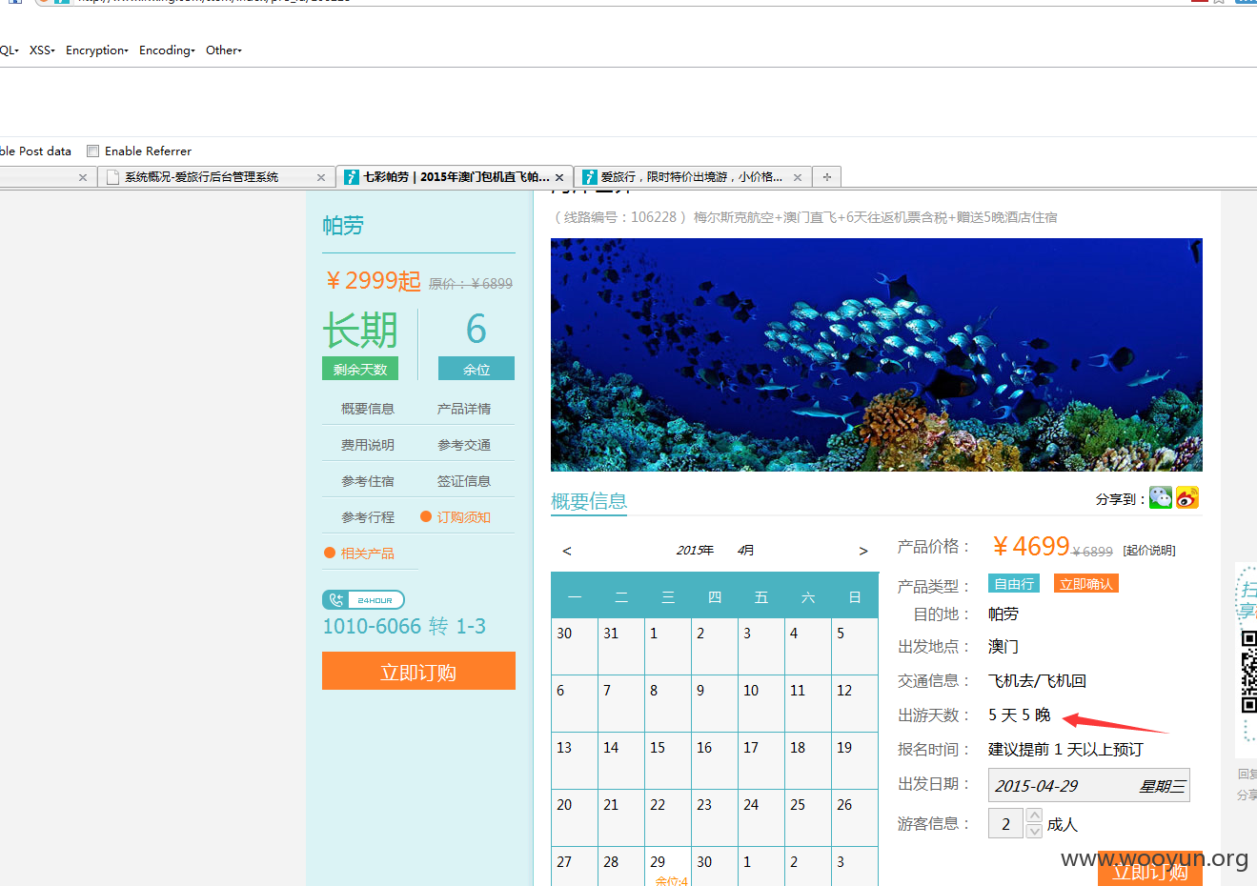This screenshot has width=1257, height=886.
Task: Click the ￥4699 product price
Action: click(x=1031, y=546)
